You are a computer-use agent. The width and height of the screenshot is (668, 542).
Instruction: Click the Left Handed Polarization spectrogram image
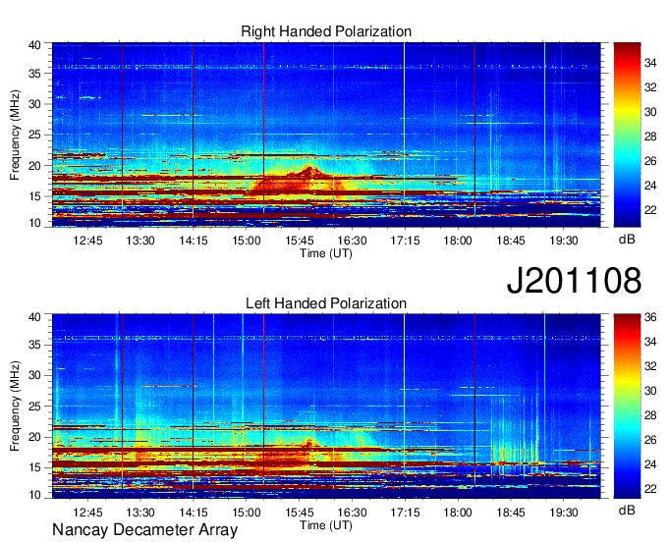coord(326,406)
